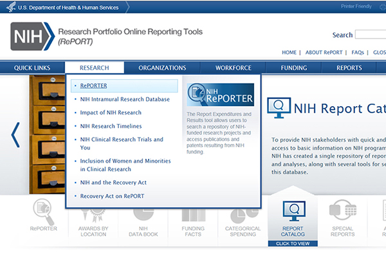This screenshot has height=254, width=386.
Task: Click the HHS eagle logo icon
Action: pyautogui.click(x=11, y=7)
